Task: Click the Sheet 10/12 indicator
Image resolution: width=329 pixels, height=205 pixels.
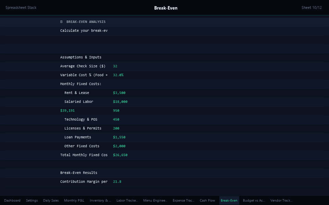Action: click(312, 8)
